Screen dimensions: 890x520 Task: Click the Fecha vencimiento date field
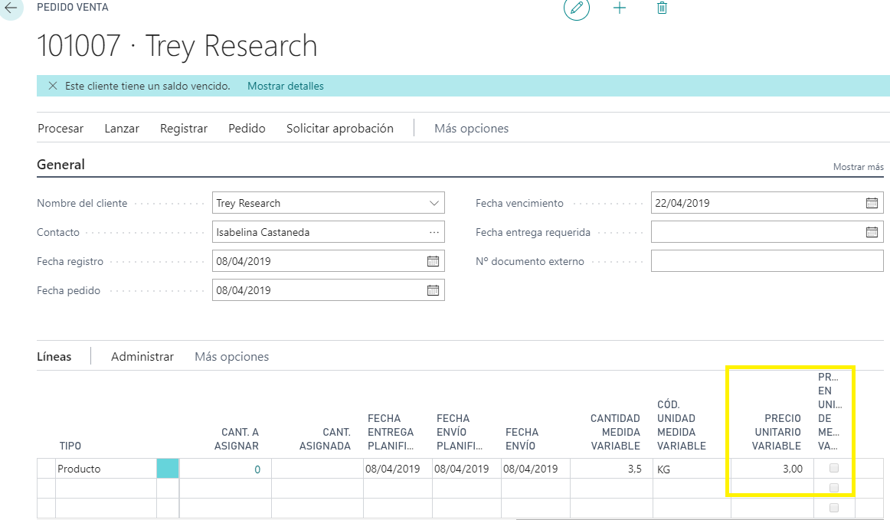tap(767, 203)
